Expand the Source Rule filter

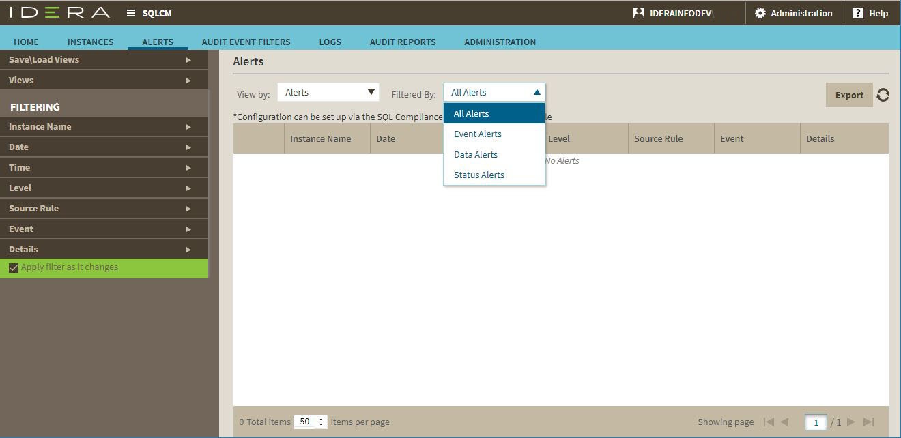104,208
